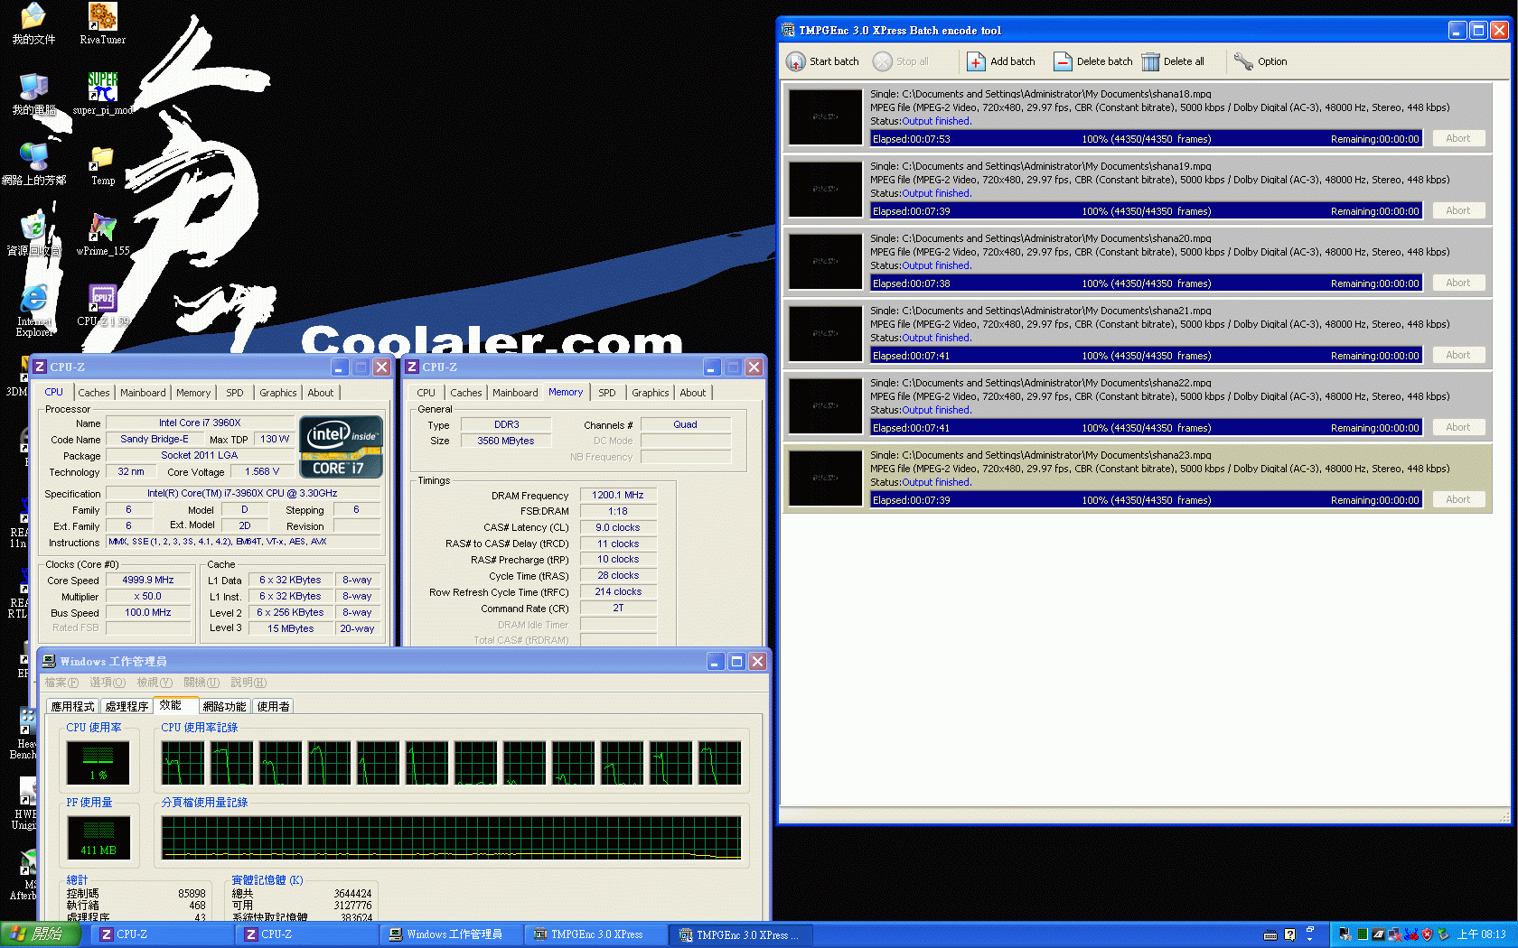Open Internet Explorer desktop icon

click(33, 311)
